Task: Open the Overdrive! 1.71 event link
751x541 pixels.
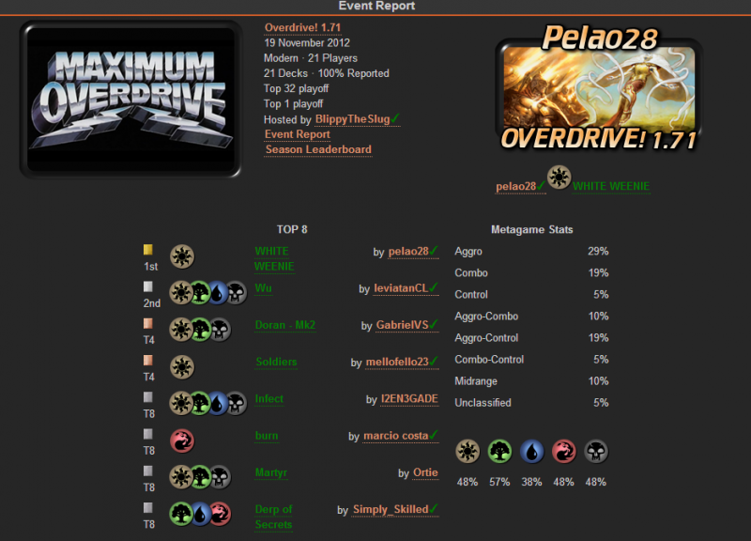Action: click(x=302, y=28)
